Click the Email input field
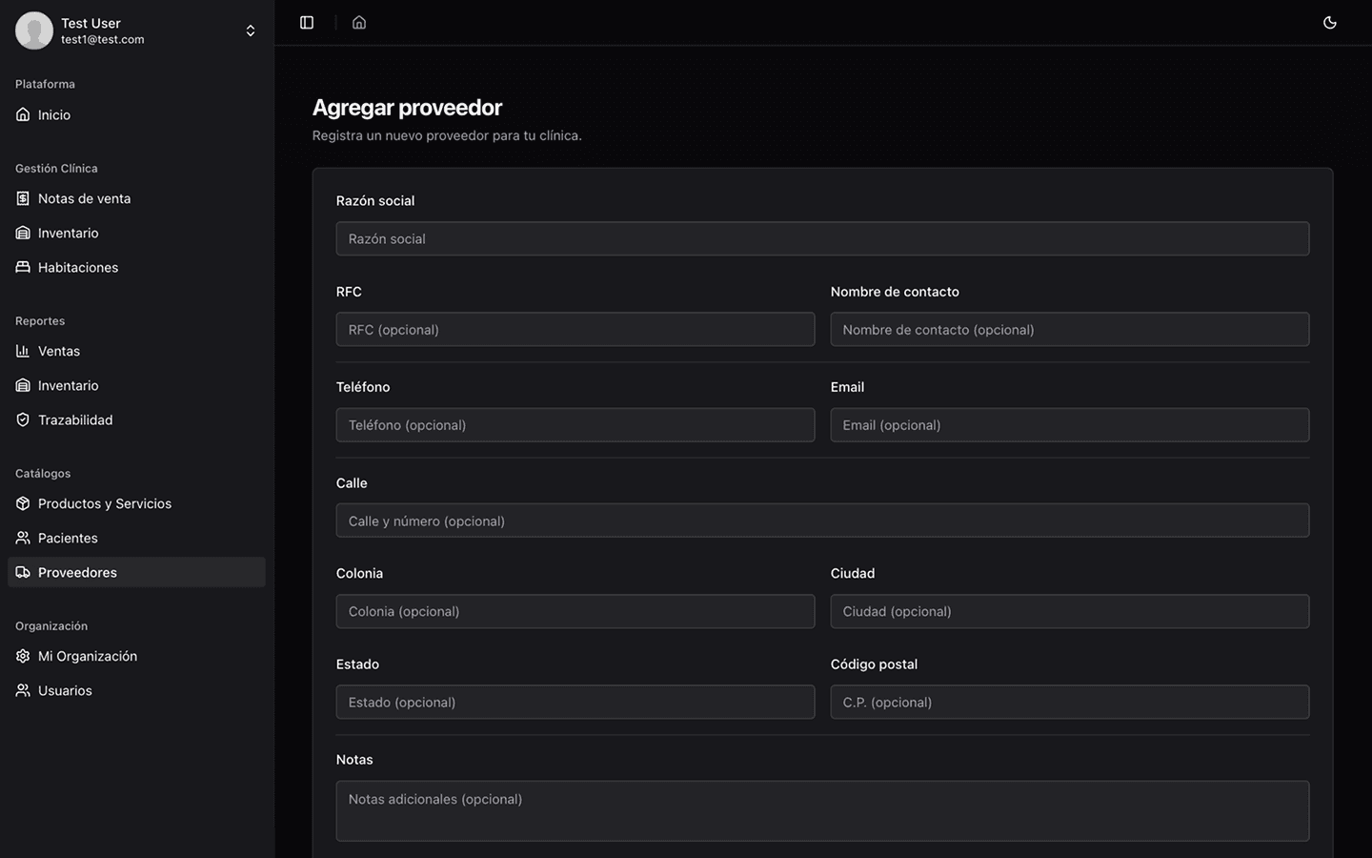The image size is (1372, 858). point(1069,425)
